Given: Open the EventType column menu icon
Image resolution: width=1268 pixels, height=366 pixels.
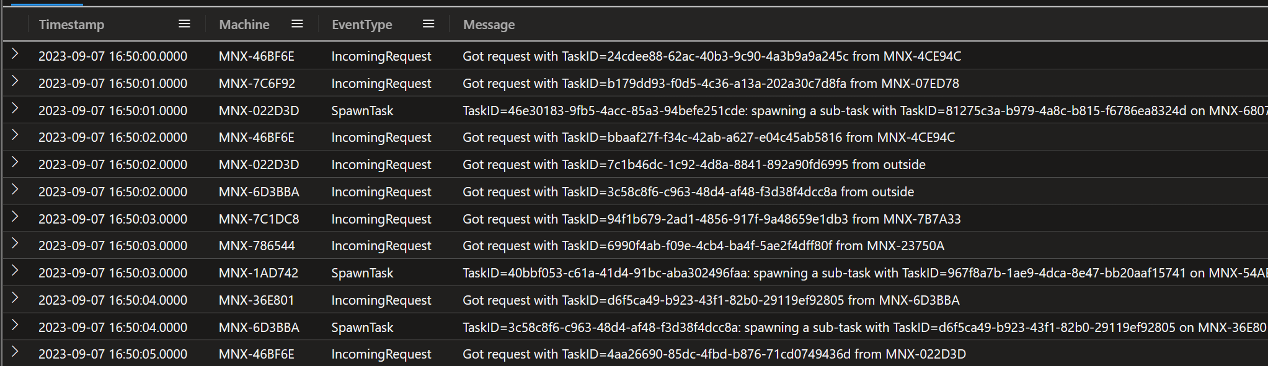Looking at the screenshot, I should (x=428, y=24).
